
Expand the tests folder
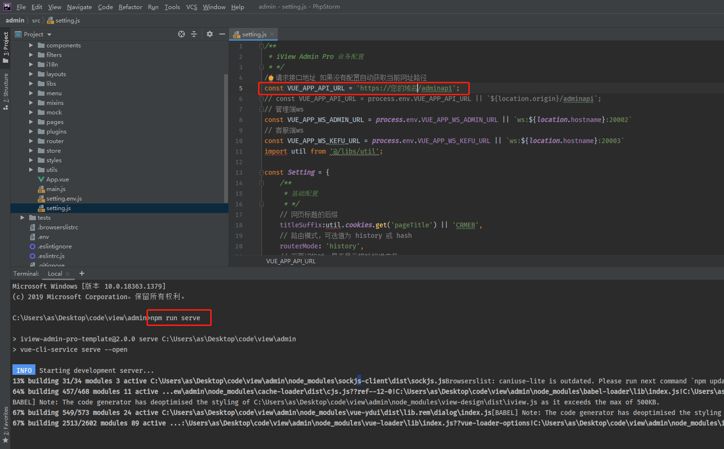pyautogui.click(x=23, y=218)
